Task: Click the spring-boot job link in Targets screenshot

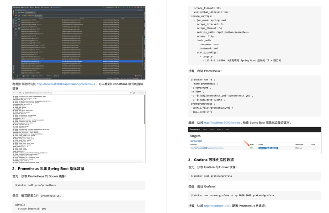Action: click(x=196, y=141)
